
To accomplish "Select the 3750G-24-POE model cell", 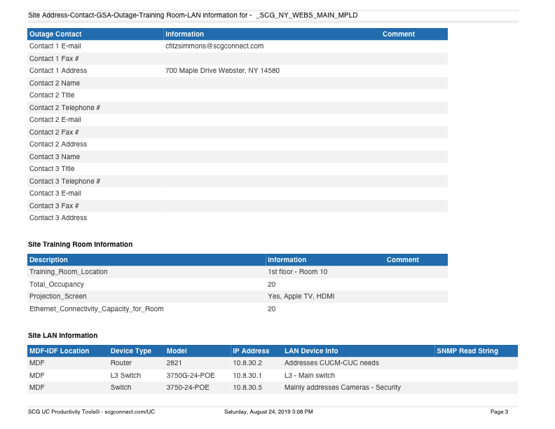I will tap(191, 376).
